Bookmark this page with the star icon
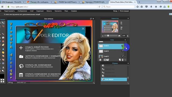172x97 pixels. [x=138, y=7]
